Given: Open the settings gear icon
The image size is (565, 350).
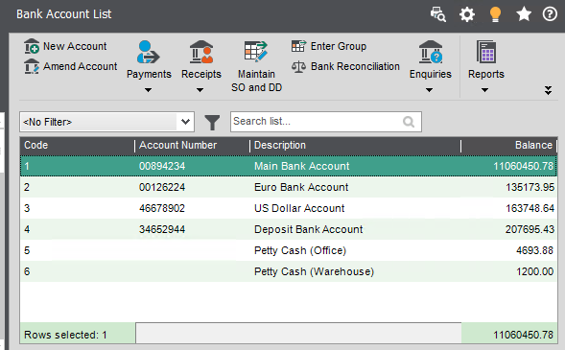Looking at the screenshot, I should click(467, 14).
